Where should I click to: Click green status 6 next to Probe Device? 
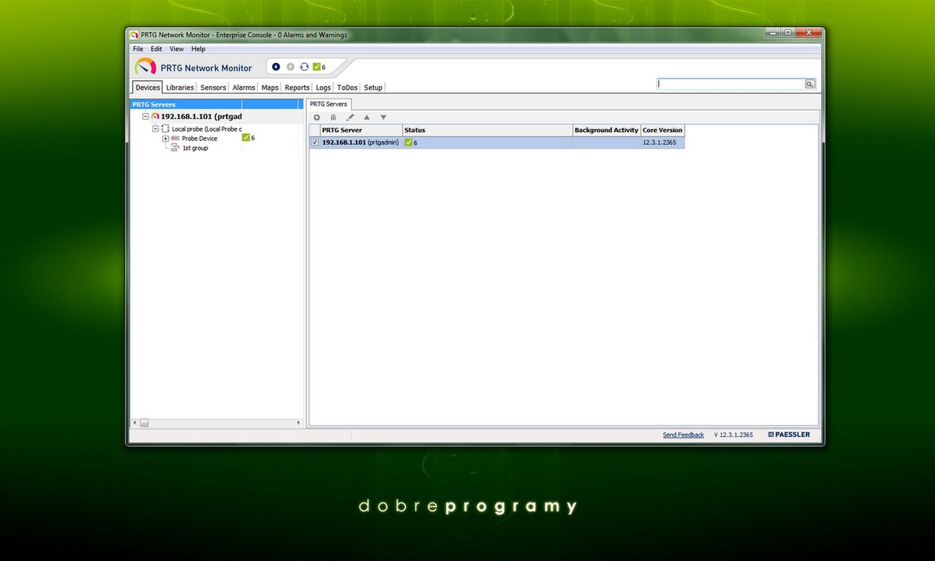[249, 137]
